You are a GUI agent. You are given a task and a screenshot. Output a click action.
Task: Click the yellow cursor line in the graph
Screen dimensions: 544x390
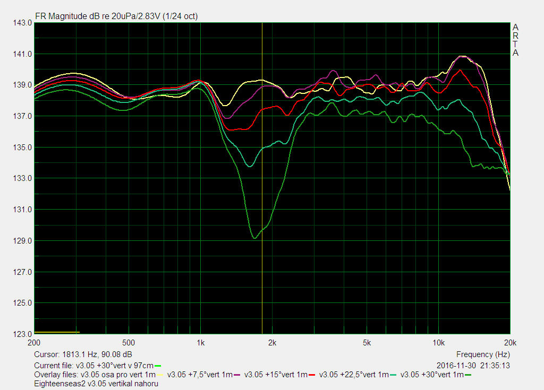click(x=262, y=178)
